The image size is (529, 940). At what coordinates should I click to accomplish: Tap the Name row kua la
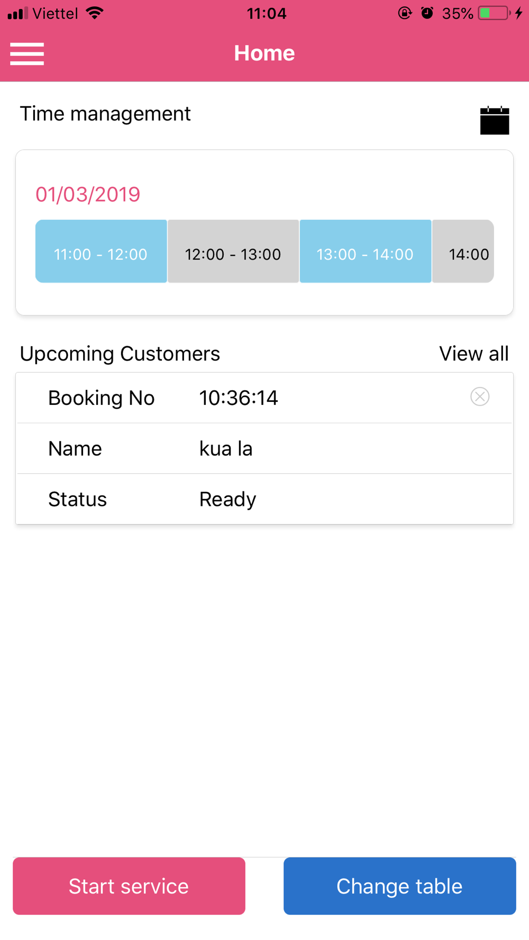[264, 448]
